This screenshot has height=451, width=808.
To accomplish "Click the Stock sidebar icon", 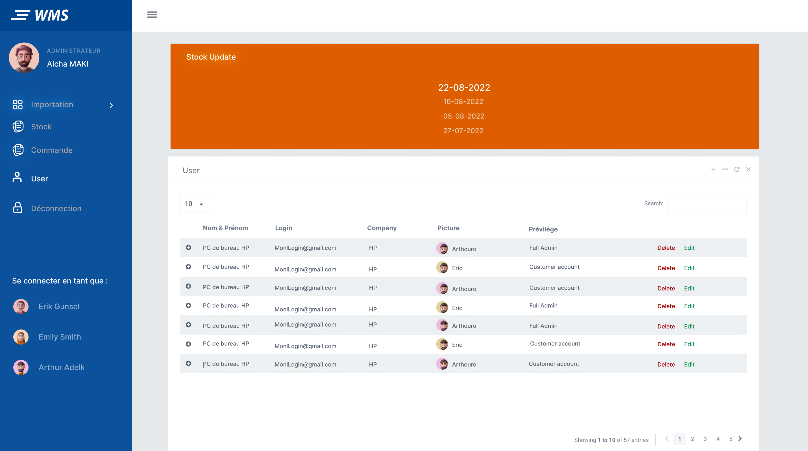I will (18, 126).
